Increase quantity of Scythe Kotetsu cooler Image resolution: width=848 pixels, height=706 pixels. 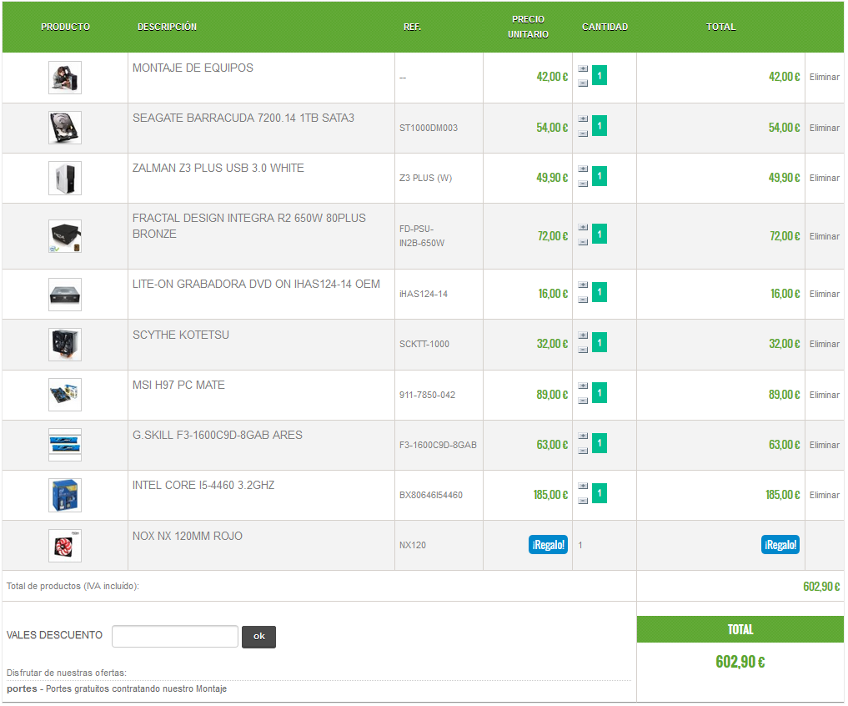(583, 335)
